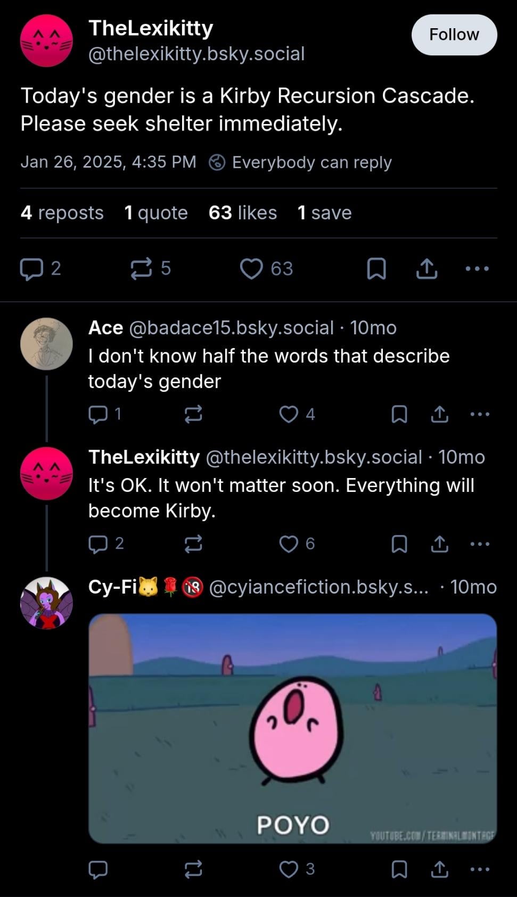The width and height of the screenshot is (517, 897).
Task: Like the main Kirby Recursion post
Action: pos(251,269)
